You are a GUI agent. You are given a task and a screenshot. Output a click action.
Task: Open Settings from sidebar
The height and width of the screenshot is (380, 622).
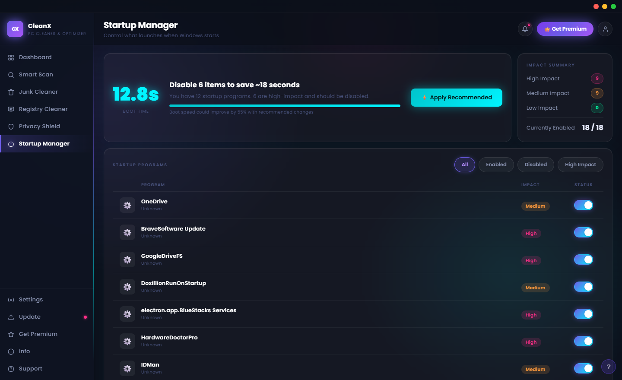click(x=47, y=300)
